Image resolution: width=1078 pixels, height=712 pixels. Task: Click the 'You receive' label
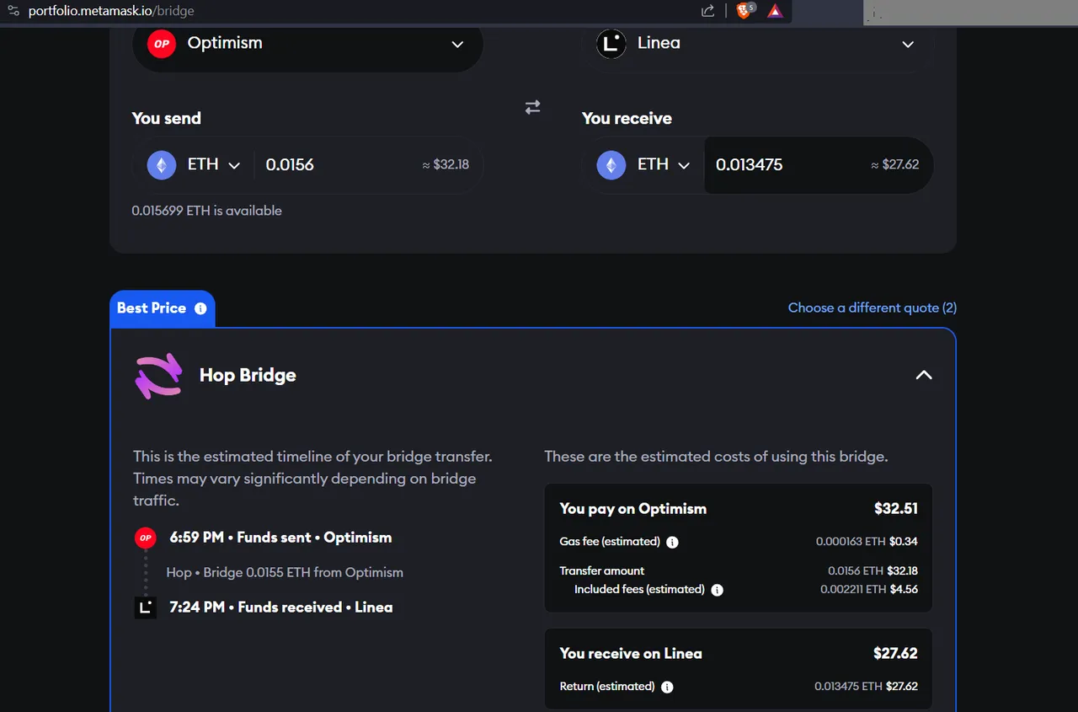click(x=627, y=119)
